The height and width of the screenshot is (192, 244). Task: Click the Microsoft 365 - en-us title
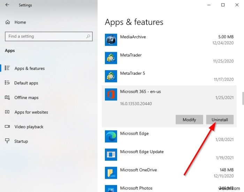[x=140, y=92]
